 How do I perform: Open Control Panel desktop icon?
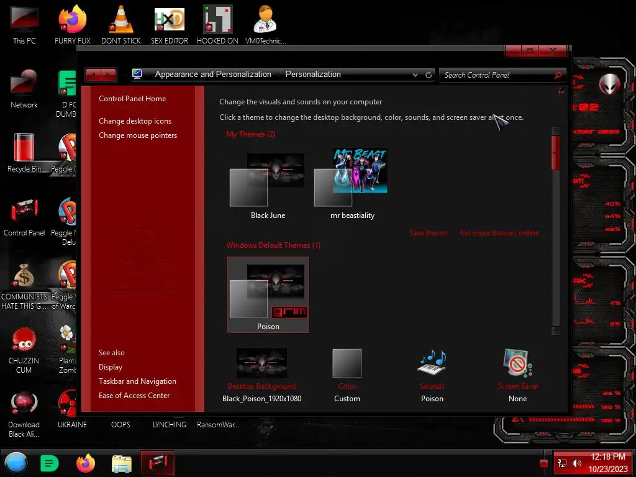(24, 217)
